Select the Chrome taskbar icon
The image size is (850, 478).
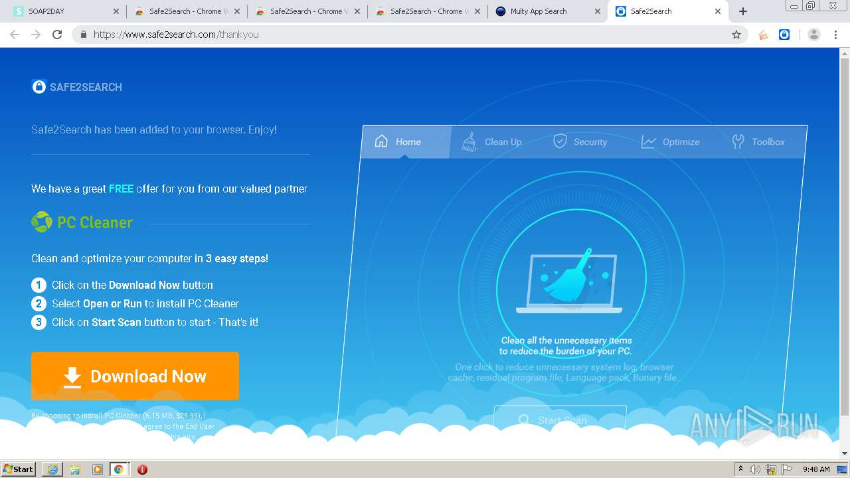(x=119, y=469)
